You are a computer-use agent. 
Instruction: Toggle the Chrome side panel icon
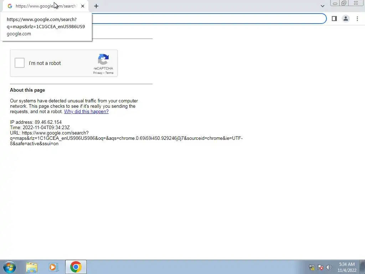[334, 19]
